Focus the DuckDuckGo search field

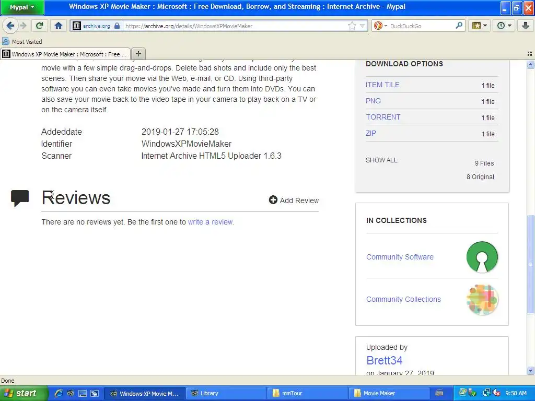tap(421, 26)
